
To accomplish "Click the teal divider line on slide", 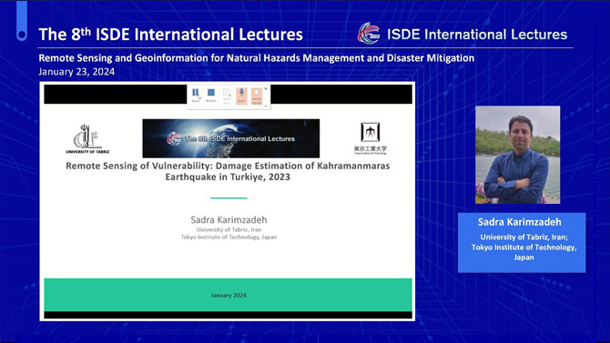I will [x=229, y=198].
